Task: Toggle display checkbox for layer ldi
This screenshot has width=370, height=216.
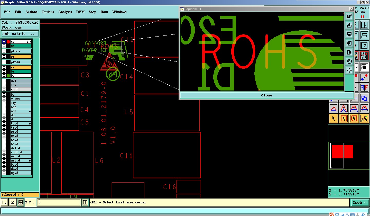Action: (x=4, y=85)
